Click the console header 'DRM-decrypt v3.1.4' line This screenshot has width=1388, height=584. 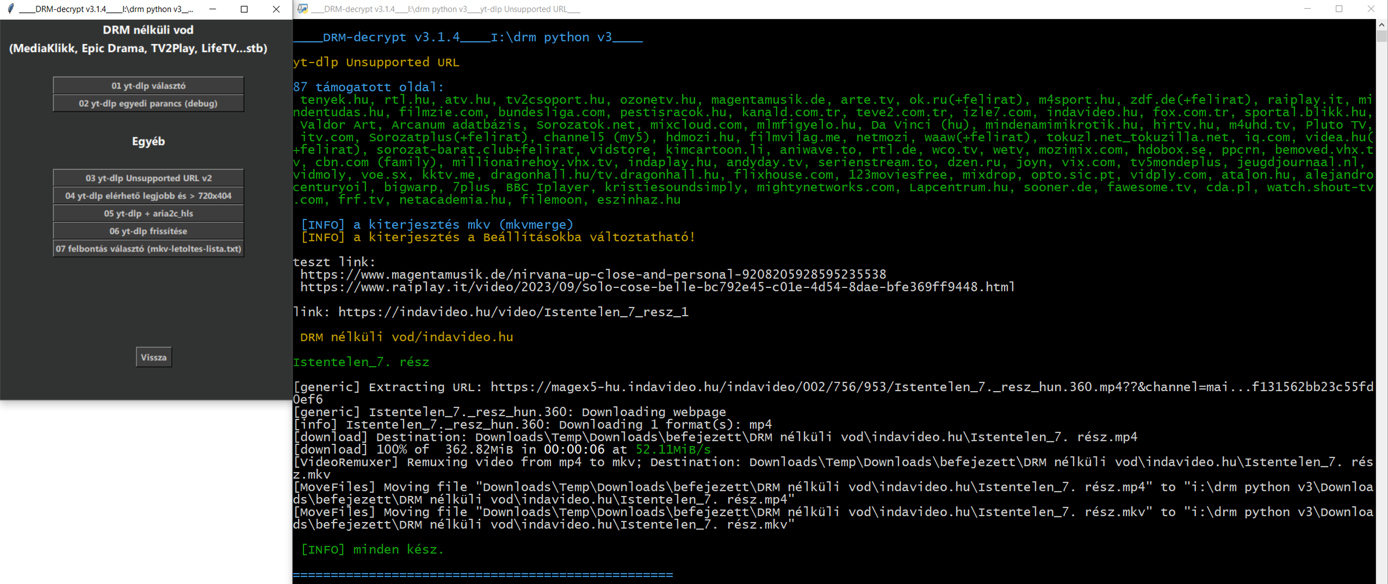[468, 38]
